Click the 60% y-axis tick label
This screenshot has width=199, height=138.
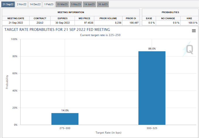coord(15,73)
